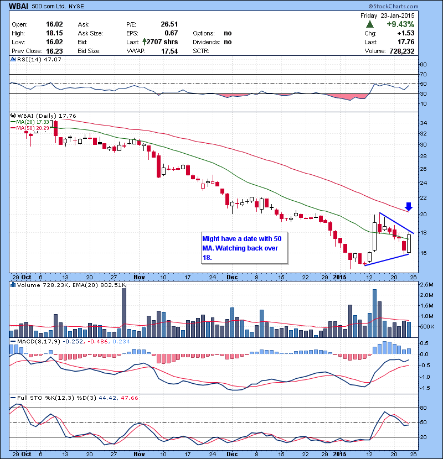Click the 2.5M level on volume axis
Image resolution: width=443 pixels, height=459 pixels.
coord(426,285)
